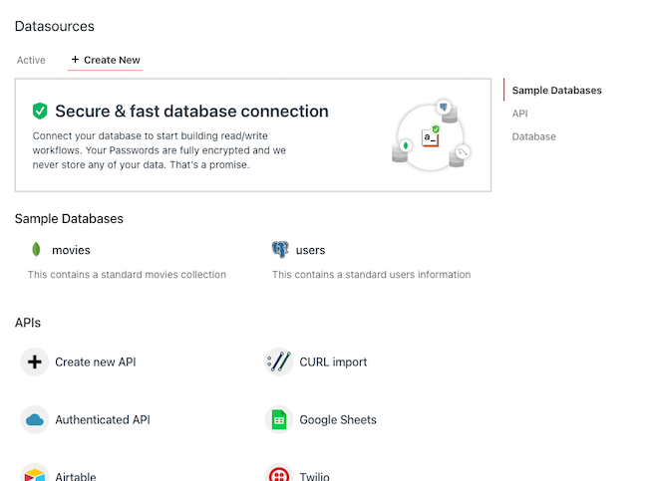This screenshot has width=648, height=481.
Task: Click the database connection illustration
Action: (431, 134)
